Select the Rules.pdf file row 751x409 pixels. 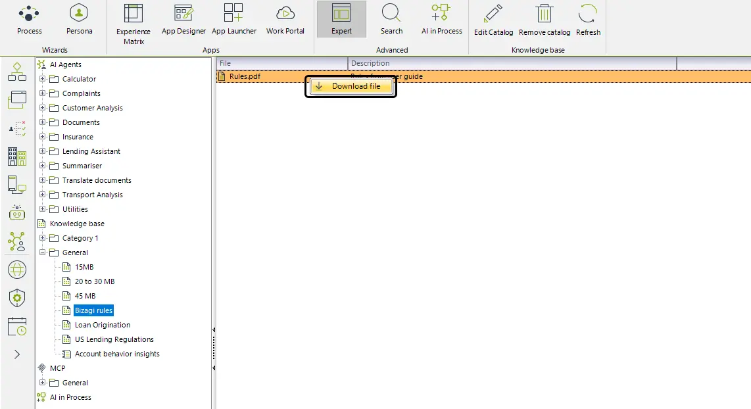coord(483,76)
